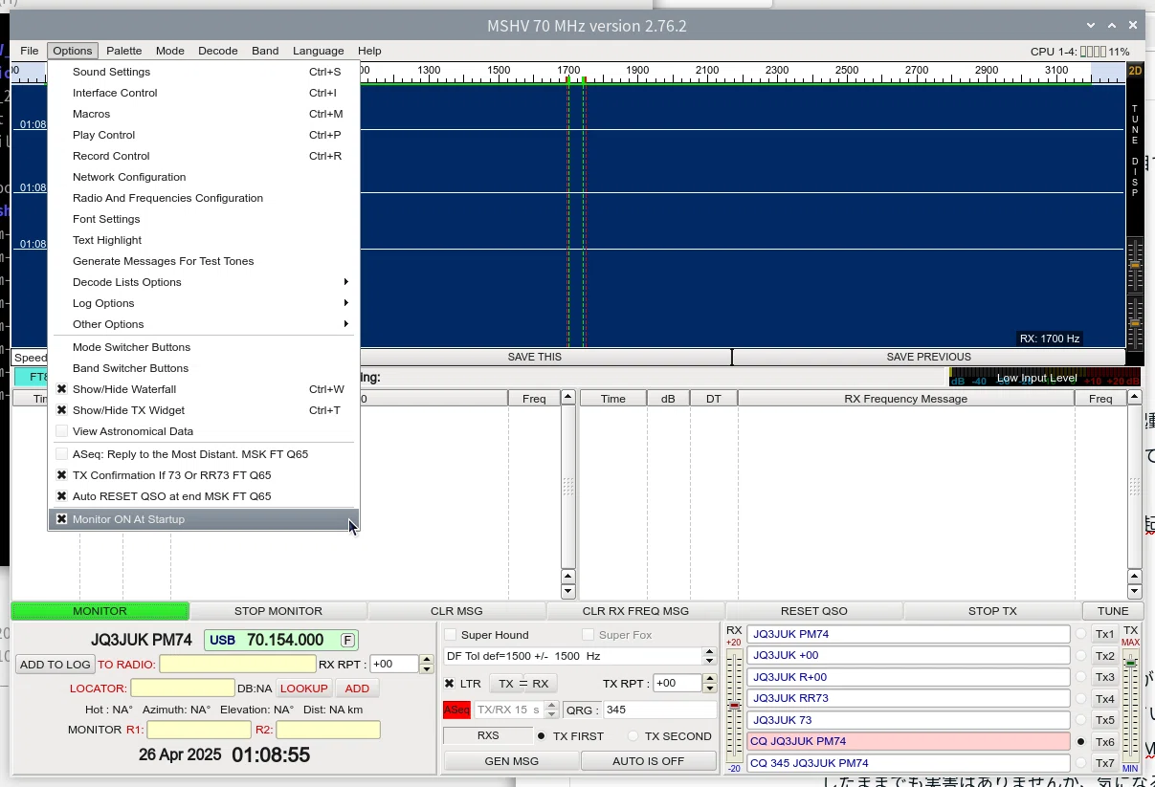Click GEN MSG button
The height and width of the screenshot is (787, 1155).
pos(512,761)
